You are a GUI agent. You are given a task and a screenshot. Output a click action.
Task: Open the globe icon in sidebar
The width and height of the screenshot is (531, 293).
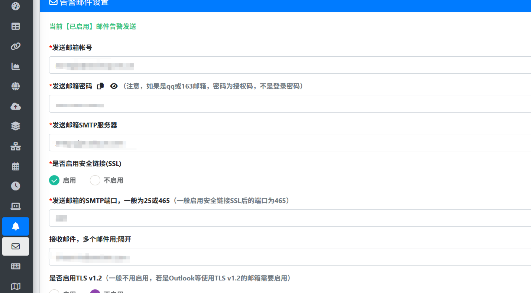(x=16, y=86)
